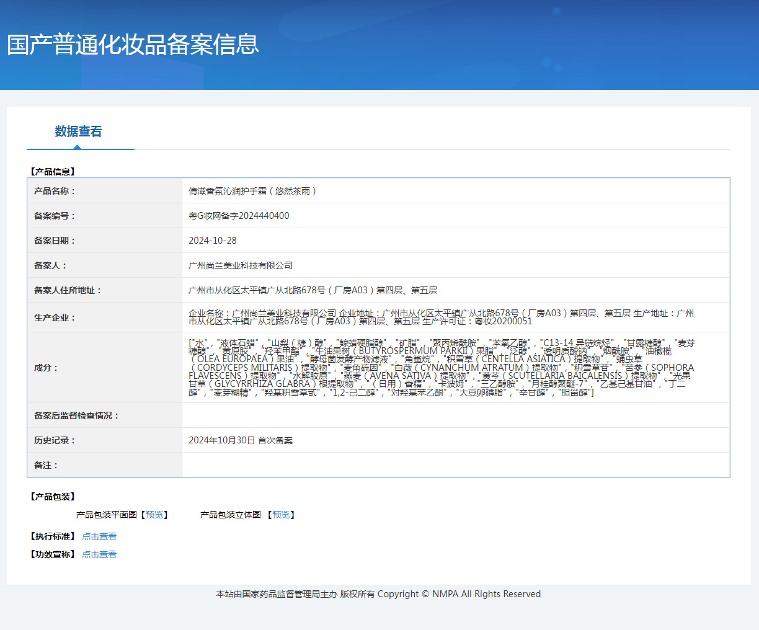Preview the 产品包装立体图 image

(x=281, y=515)
